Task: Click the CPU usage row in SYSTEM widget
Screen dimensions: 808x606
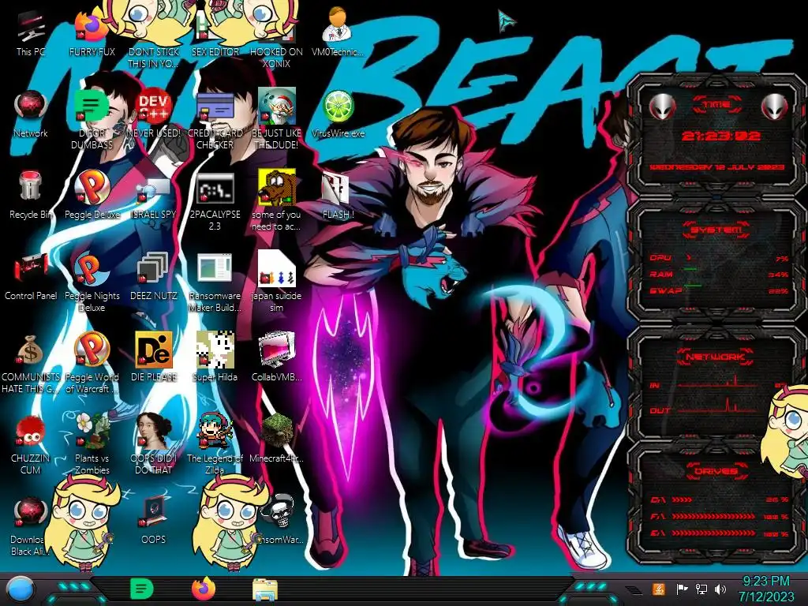Action: tap(719, 258)
